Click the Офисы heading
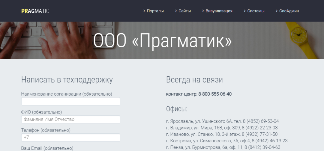The height and width of the screenshot is (151, 324). 177,109
